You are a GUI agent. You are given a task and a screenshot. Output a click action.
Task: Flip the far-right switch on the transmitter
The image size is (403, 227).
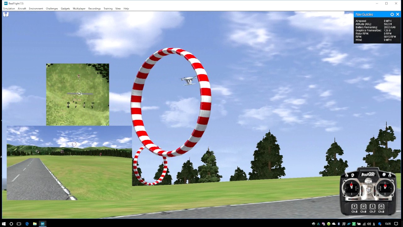(x=390, y=175)
